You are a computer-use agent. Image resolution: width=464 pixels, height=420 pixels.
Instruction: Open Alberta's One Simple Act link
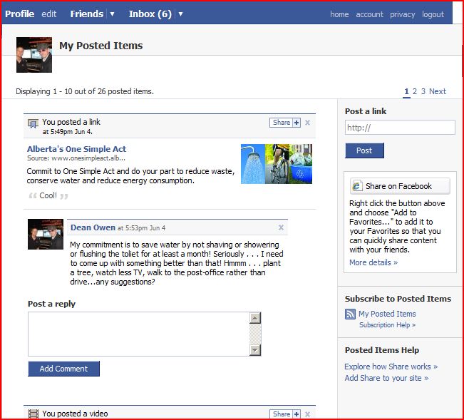coord(76,149)
